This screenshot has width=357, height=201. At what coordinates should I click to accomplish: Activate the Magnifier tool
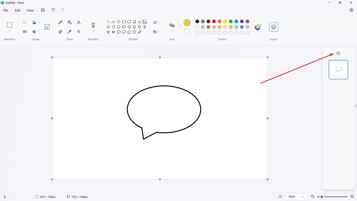pyautogui.click(x=79, y=31)
